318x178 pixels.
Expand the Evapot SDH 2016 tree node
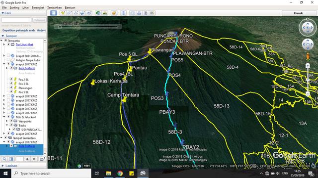[x=4, y=55]
